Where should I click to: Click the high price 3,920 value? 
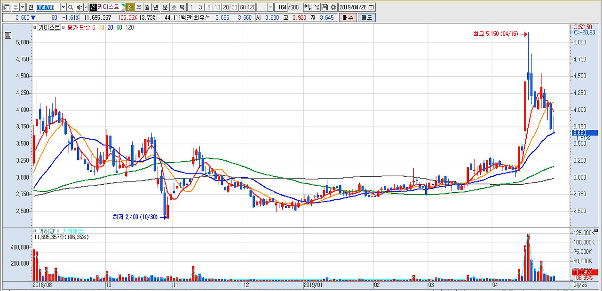299,17
